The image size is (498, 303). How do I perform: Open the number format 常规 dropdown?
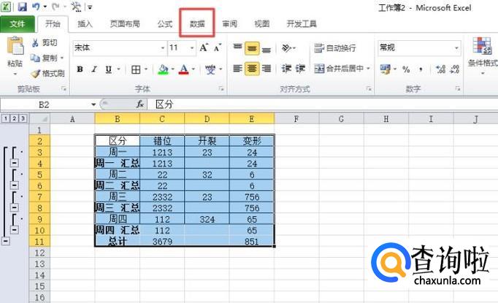tap(456, 48)
